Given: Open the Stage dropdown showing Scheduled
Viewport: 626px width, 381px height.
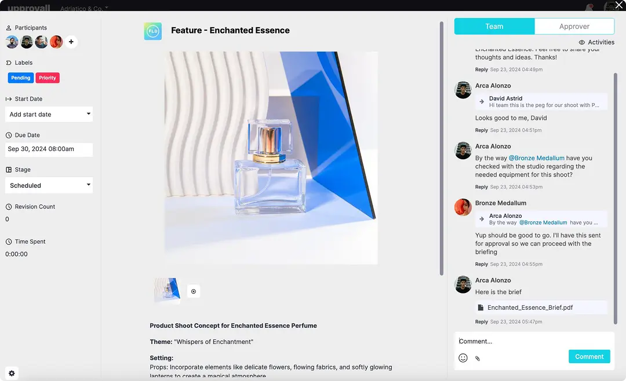Looking at the screenshot, I should [49, 185].
